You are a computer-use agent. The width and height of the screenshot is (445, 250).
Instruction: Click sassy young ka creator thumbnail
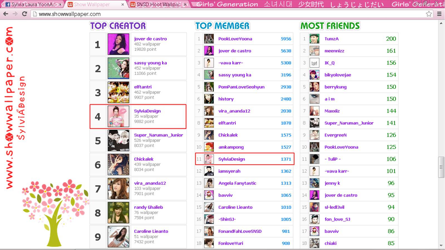pos(118,68)
